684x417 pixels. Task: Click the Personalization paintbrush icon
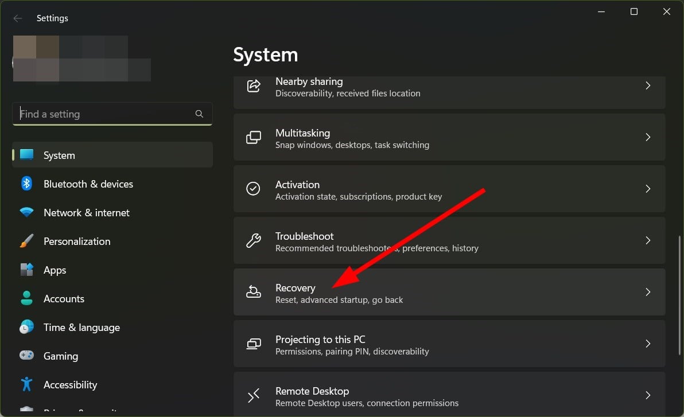pos(26,241)
